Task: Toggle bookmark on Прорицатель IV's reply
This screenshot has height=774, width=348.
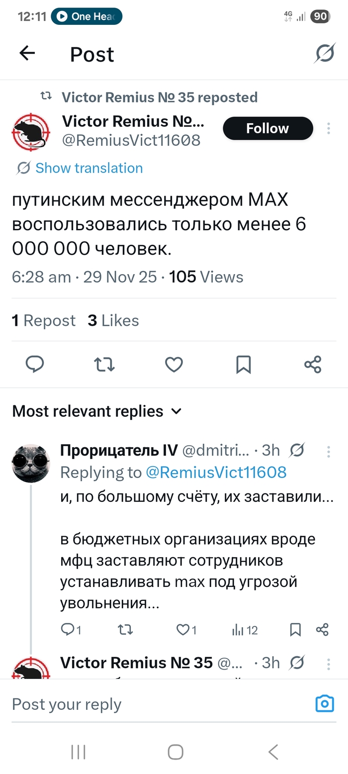Action: pyautogui.click(x=295, y=630)
